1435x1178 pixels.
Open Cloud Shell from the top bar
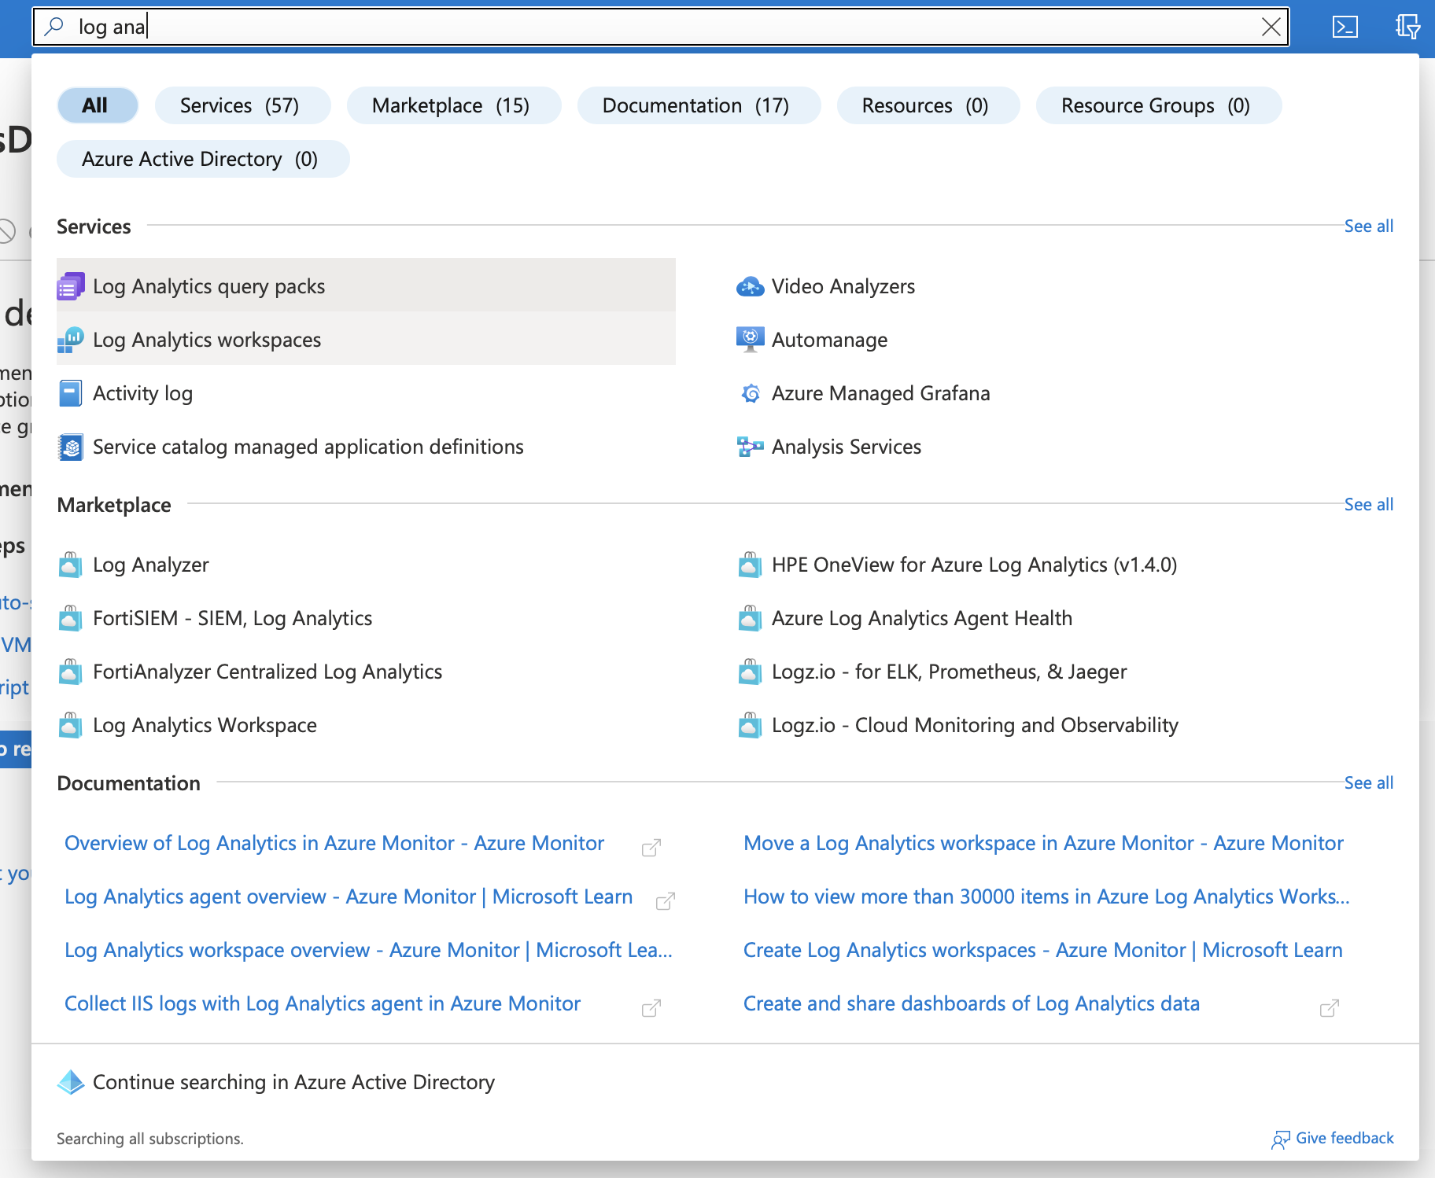(x=1345, y=28)
